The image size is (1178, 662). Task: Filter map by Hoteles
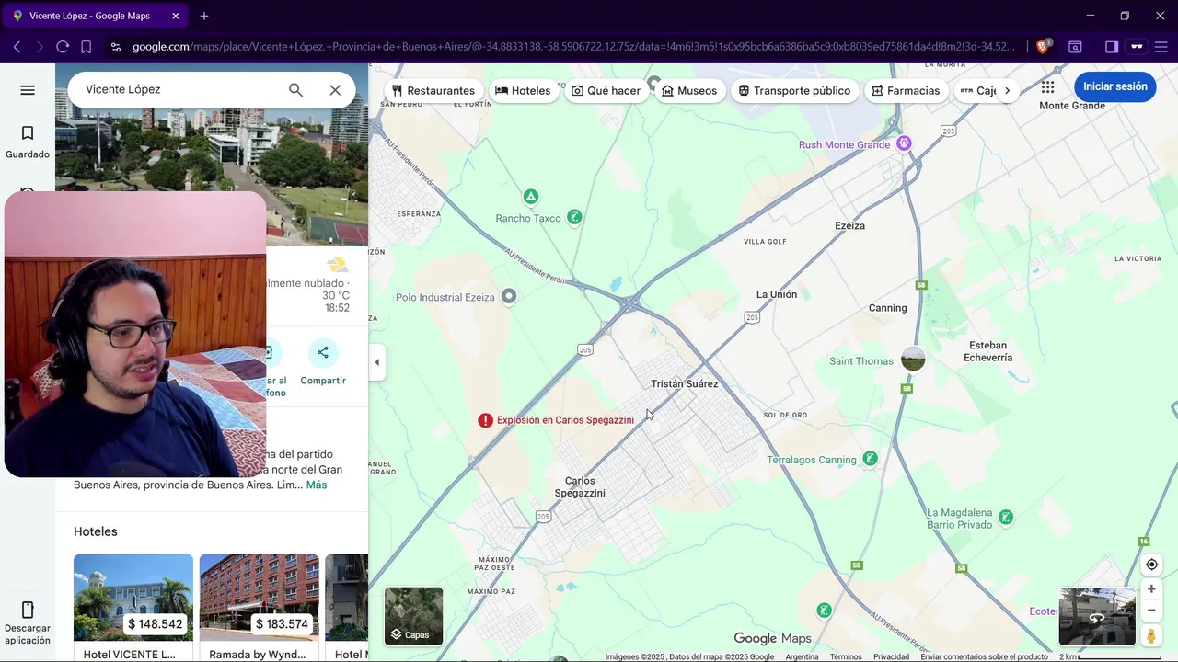point(523,91)
